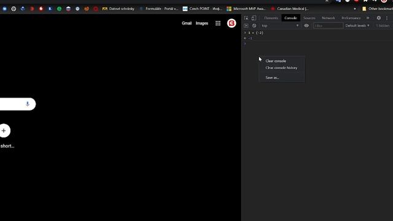Open the 'Microsoft MVP Awa...' bookmark
393x221 pixels.
tap(246, 9)
